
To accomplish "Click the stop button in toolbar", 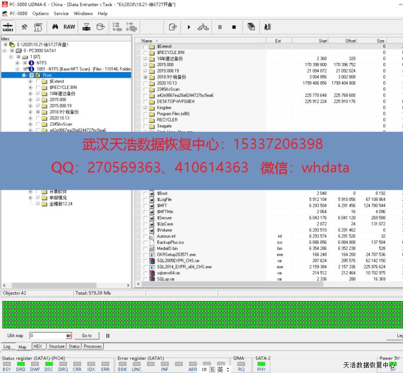I will coord(234,27).
